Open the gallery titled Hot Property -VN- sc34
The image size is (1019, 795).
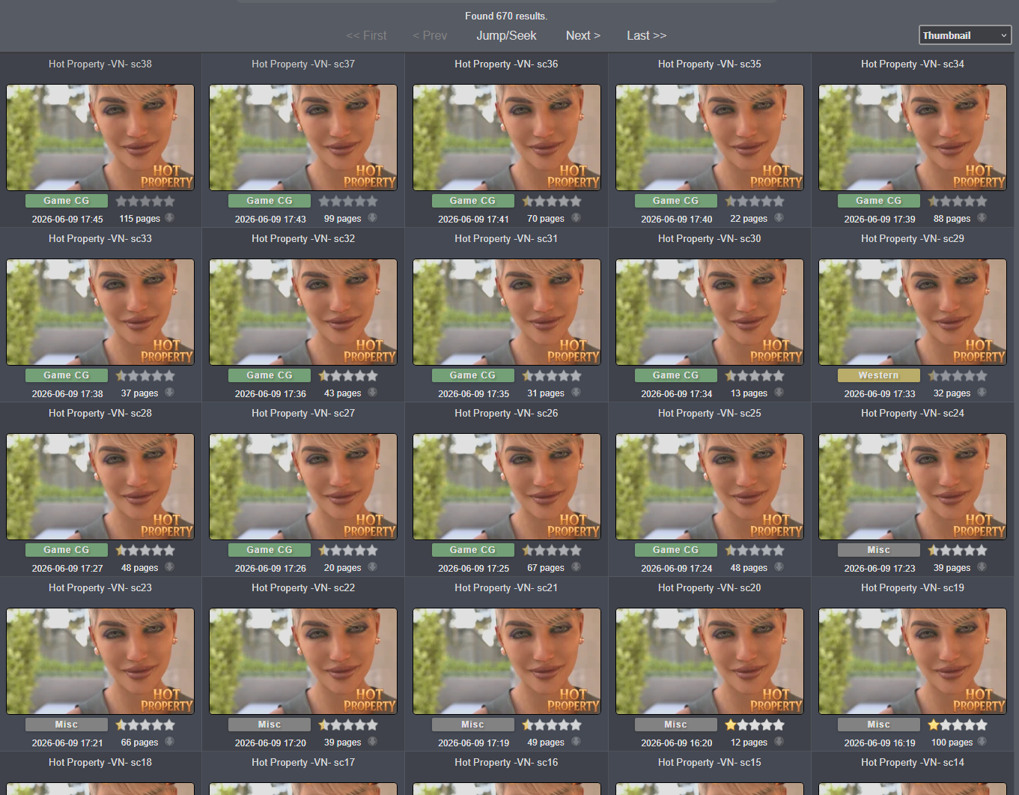913,64
